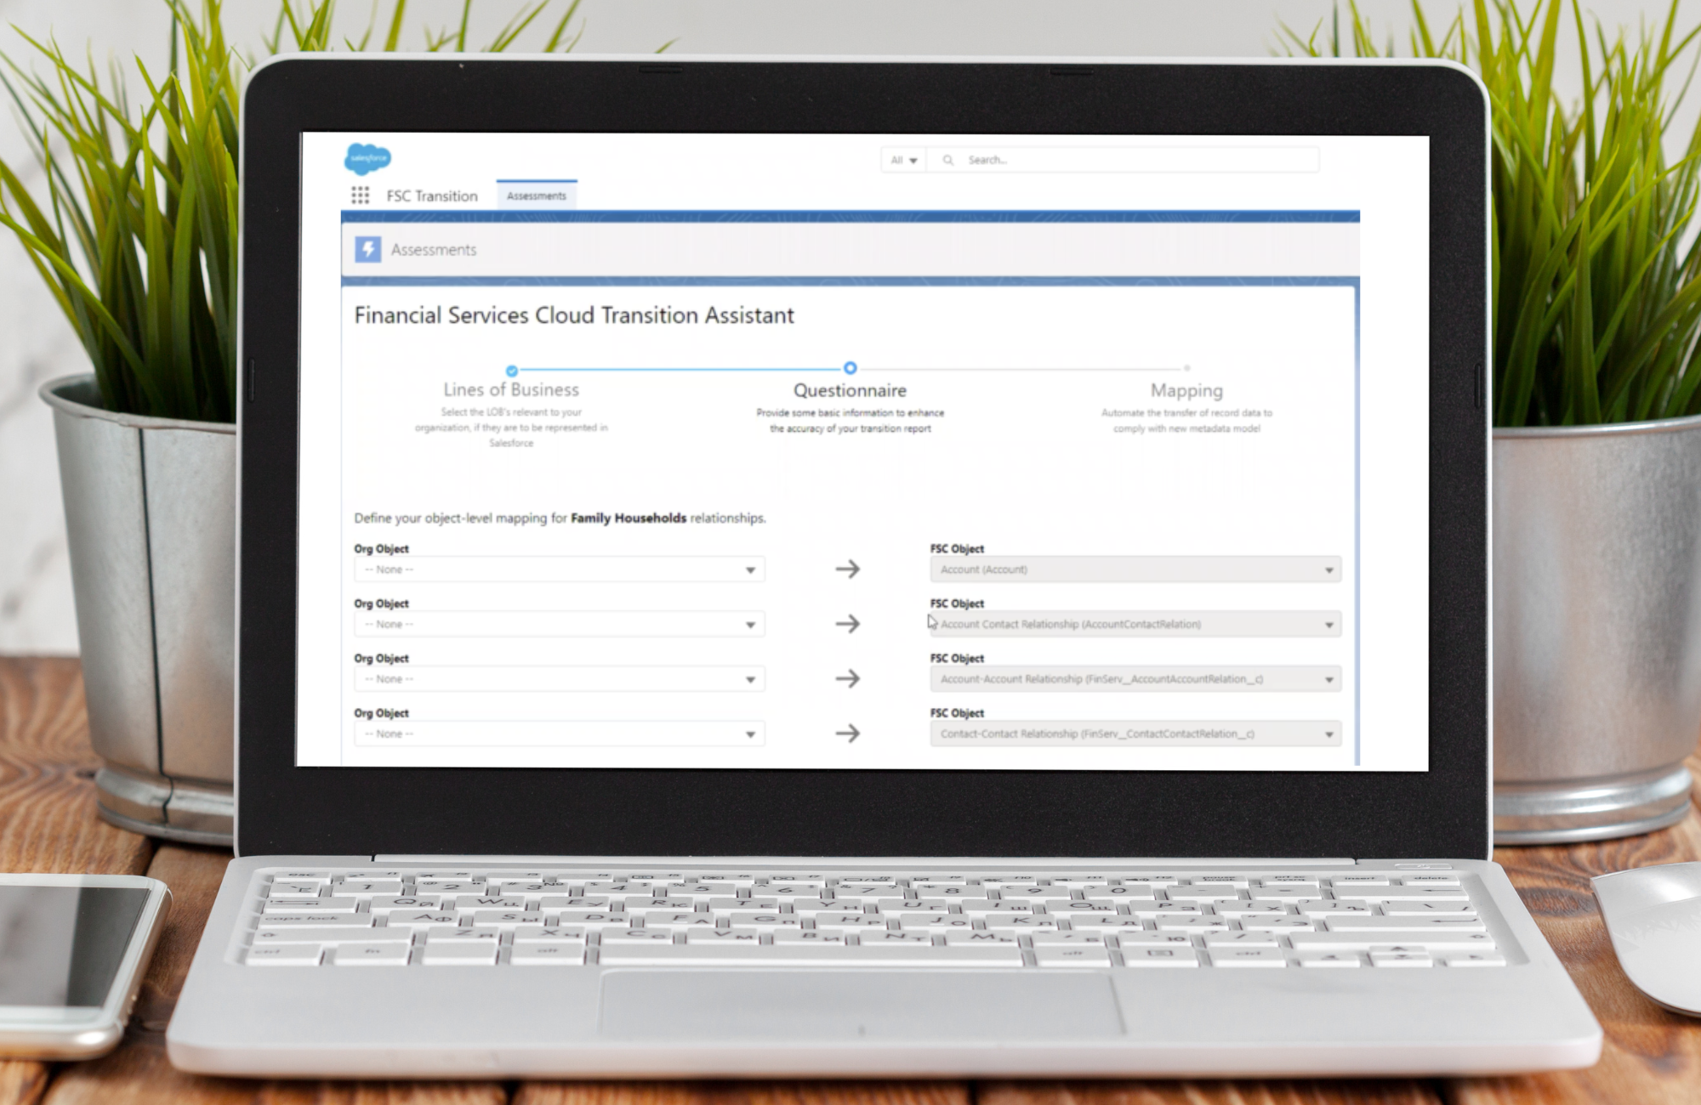The width and height of the screenshot is (1701, 1105).
Task: Click the Questionnaire step label
Action: click(x=850, y=390)
